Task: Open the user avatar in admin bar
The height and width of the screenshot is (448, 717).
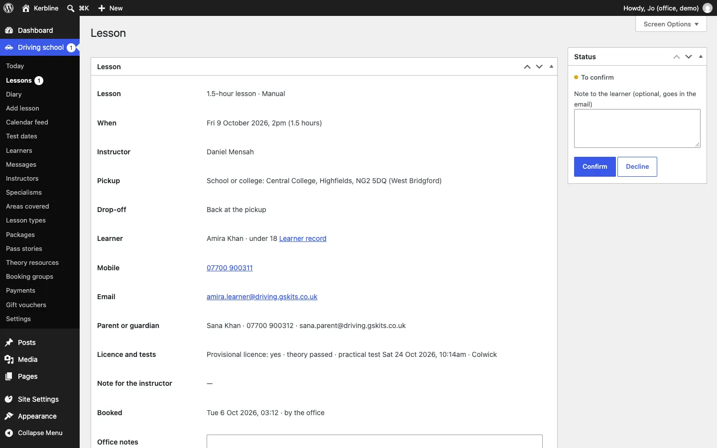Action: coord(708,8)
